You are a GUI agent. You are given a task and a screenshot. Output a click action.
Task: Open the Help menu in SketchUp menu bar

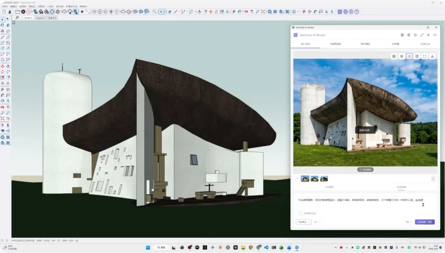(83, 6)
